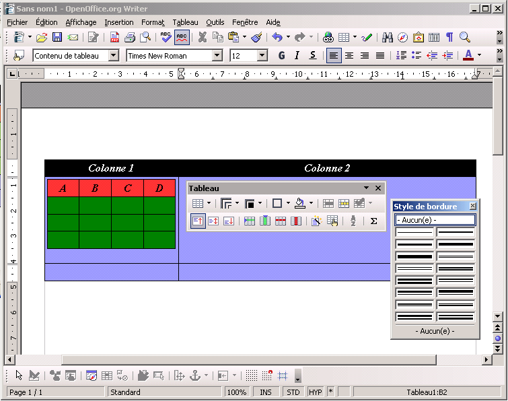508x401 pixels.
Task: Select '- Aucun(e) -' border style entry
Action: [435, 220]
